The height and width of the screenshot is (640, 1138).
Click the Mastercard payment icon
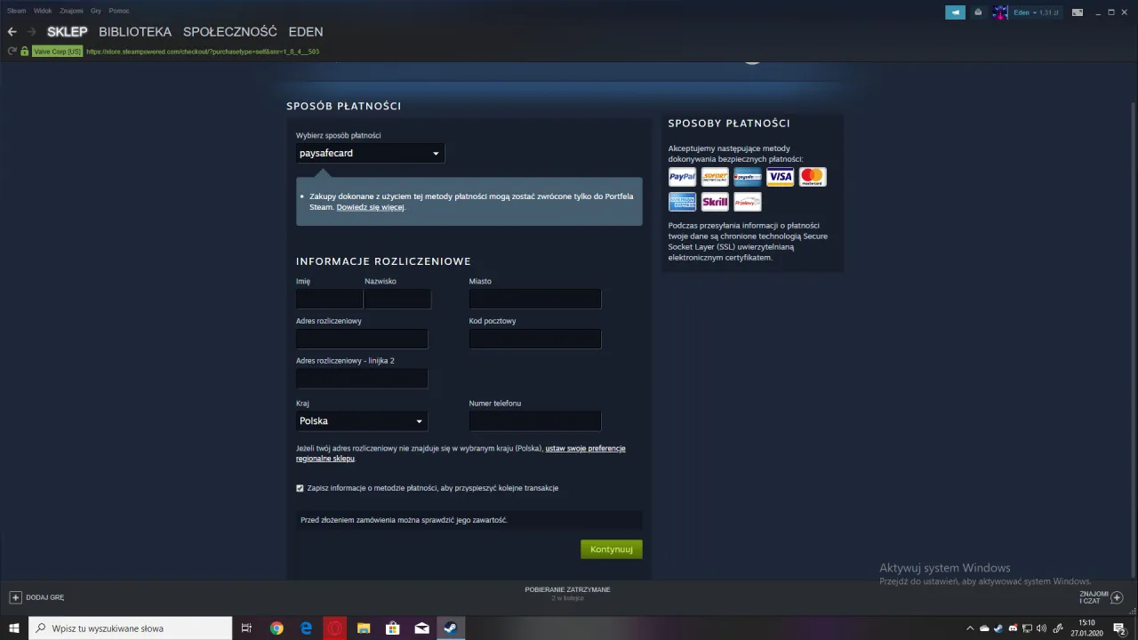pos(812,176)
